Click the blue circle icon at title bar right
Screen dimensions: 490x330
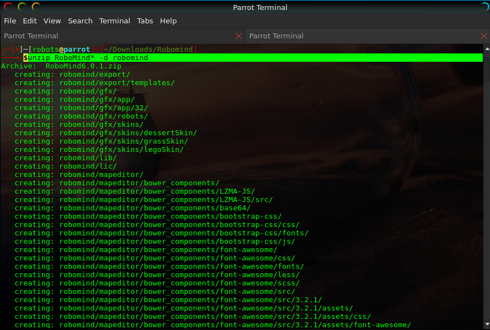(486, 6)
